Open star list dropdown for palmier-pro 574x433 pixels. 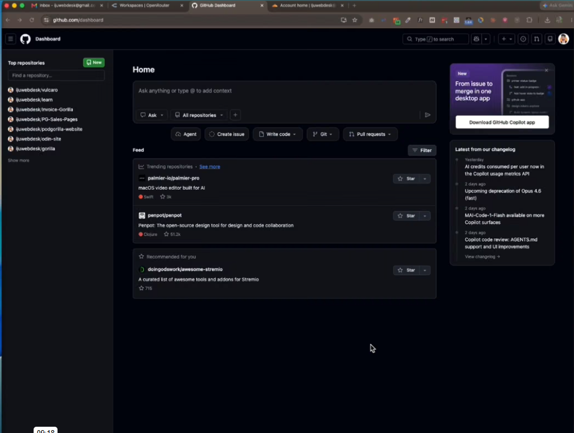point(425,179)
